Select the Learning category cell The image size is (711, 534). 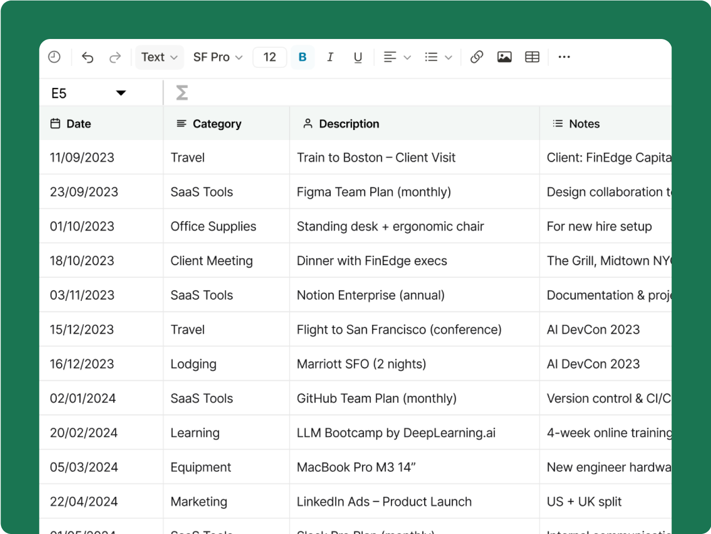[226, 433]
